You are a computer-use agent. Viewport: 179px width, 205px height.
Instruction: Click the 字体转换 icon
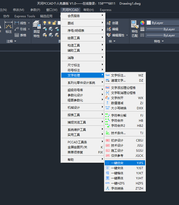[108, 188]
